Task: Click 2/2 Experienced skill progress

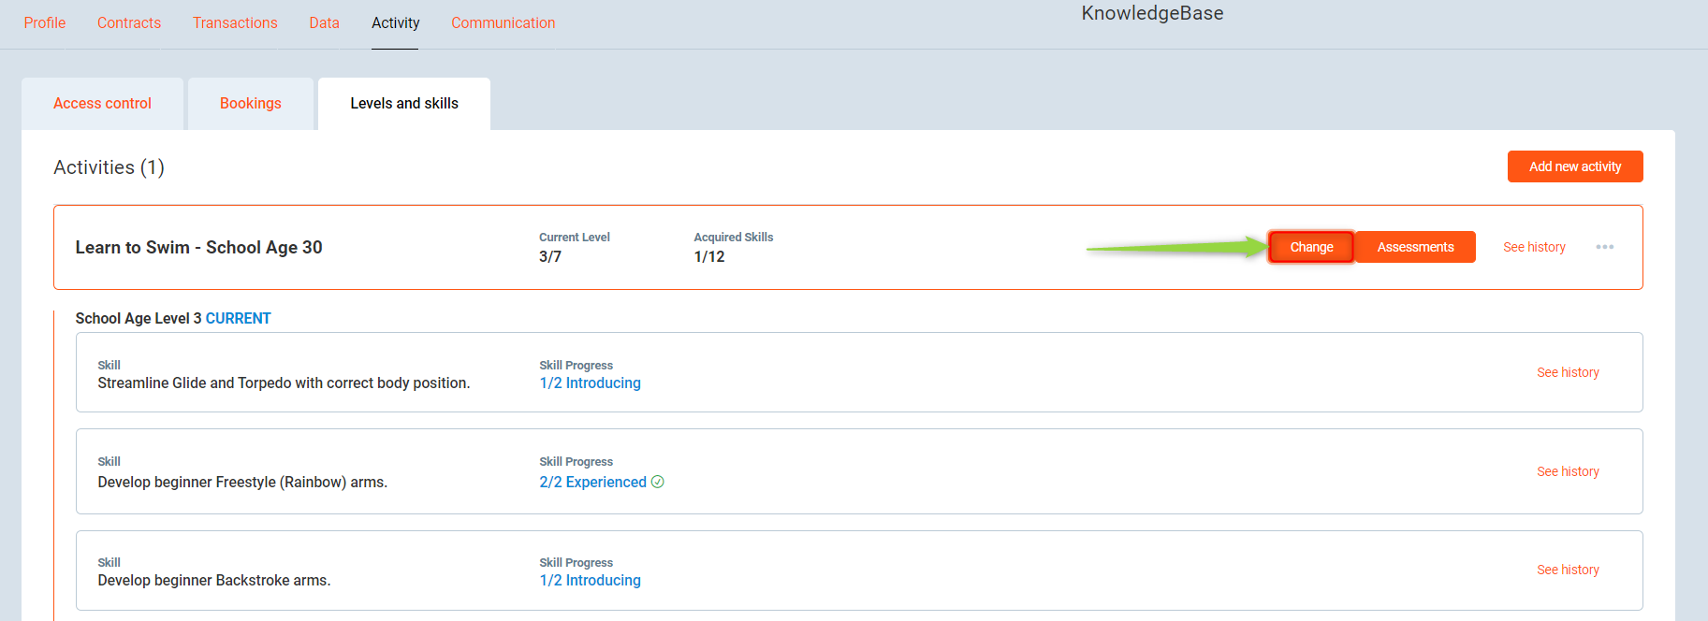Action: pos(592,482)
